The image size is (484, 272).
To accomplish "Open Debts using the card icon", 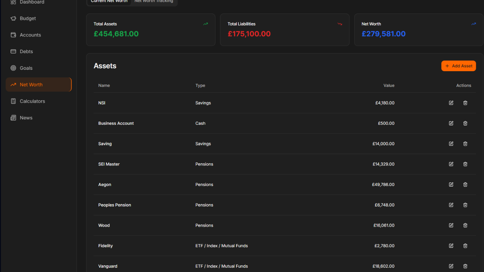I will 13,51.
